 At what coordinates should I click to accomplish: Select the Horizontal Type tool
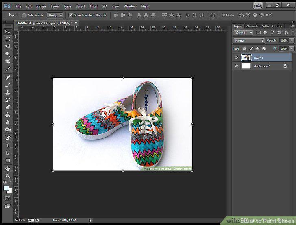(8, 146)
